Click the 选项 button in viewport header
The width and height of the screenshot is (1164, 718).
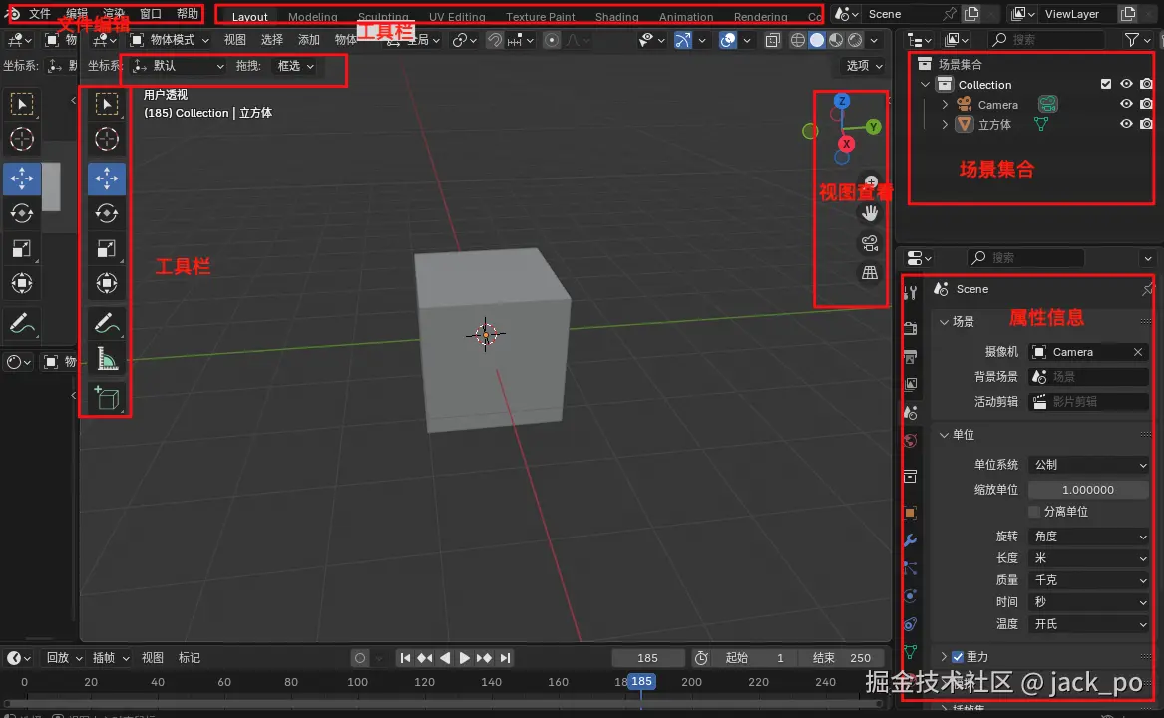point(864,66)
